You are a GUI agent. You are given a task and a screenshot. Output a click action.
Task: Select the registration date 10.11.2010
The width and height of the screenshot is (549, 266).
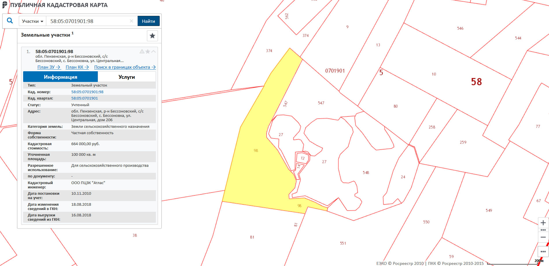point(81,194)
